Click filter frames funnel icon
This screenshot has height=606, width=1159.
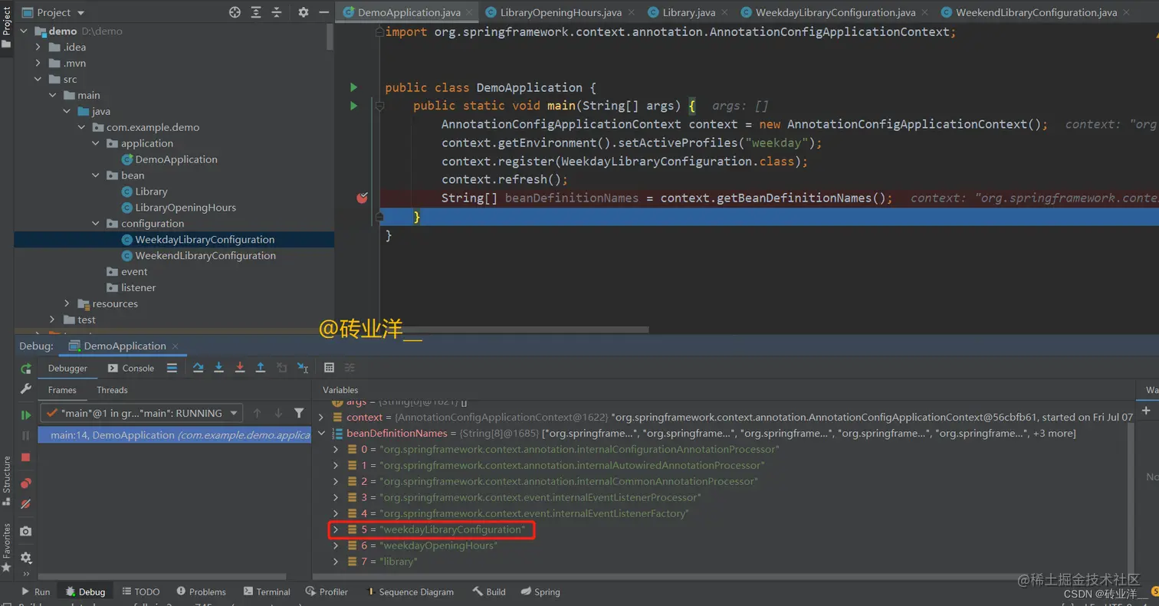click(299, 413)
